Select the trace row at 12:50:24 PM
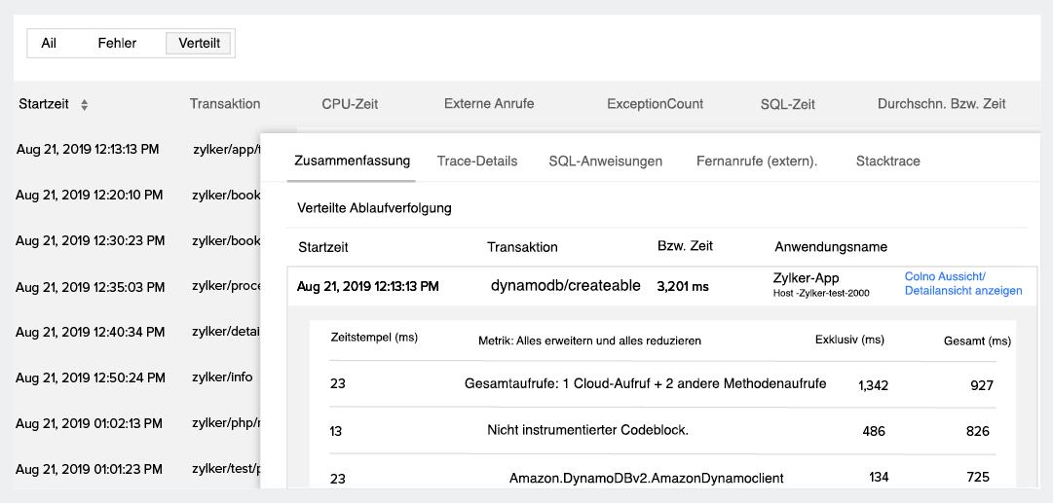 click(x=137, y=377)
